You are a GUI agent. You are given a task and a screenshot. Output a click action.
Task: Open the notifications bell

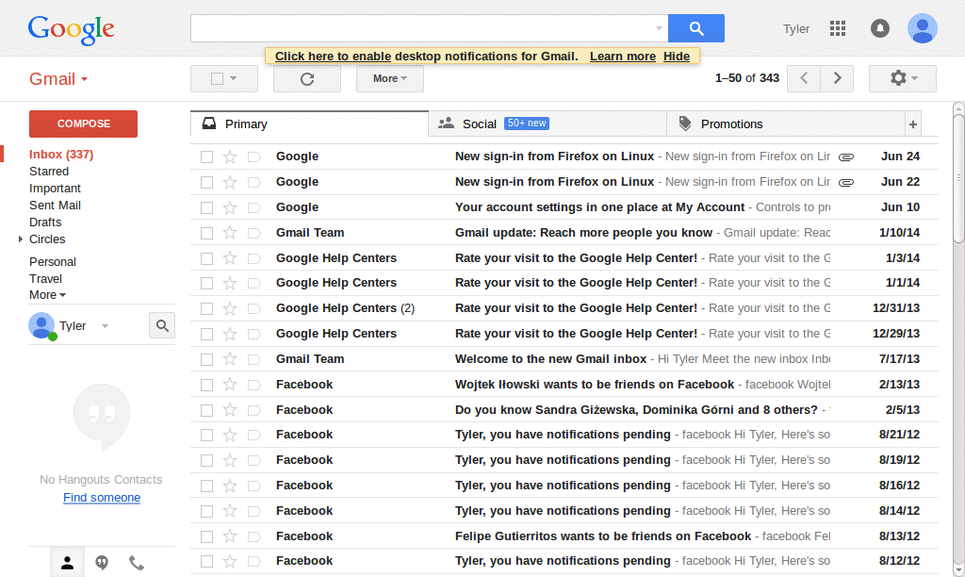880,28
